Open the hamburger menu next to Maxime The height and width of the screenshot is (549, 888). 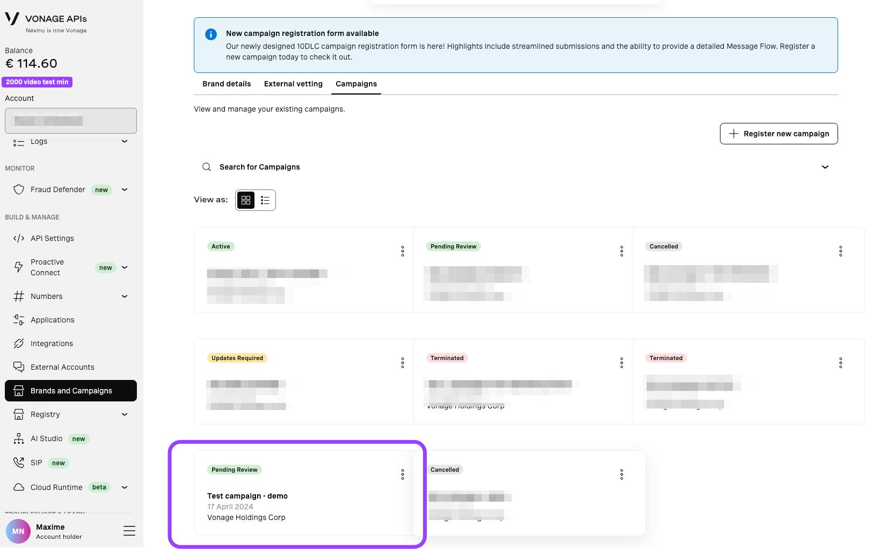click(x=129, y=531)
